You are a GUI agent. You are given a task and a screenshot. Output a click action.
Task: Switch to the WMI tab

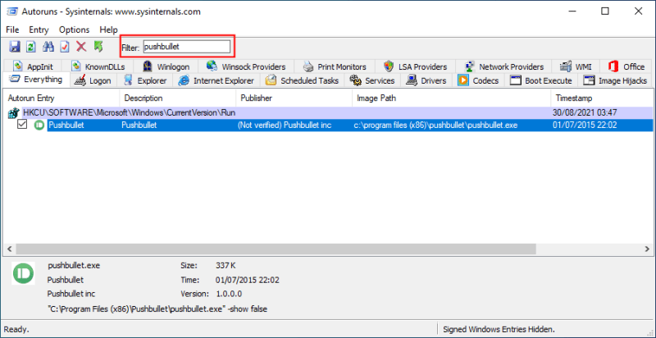click(576, 66)
